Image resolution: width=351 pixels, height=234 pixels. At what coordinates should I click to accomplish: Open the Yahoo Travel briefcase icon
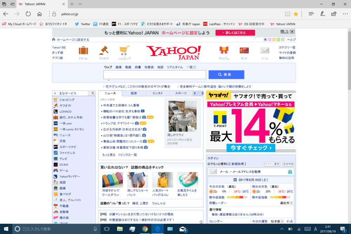click(83, 51)
